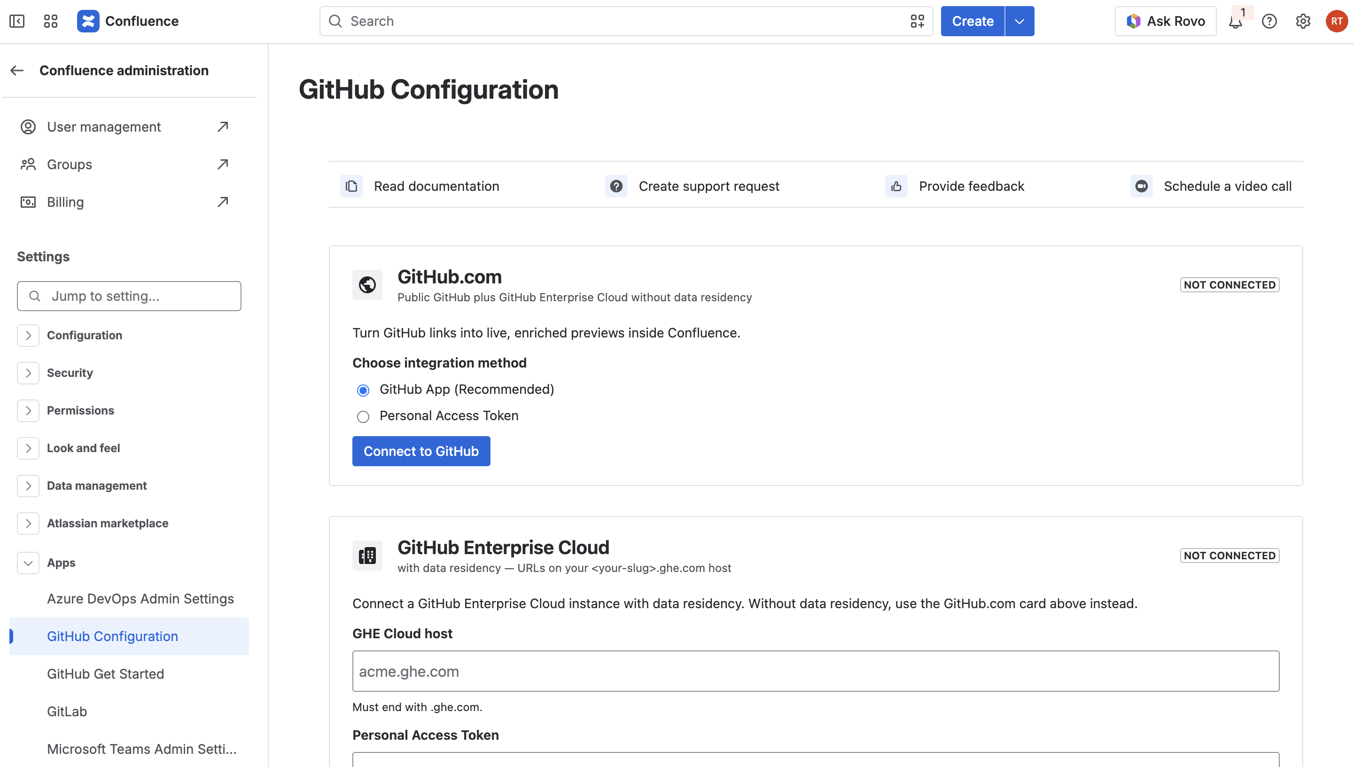Click the Create support request question icon

[x=616, y=186]
